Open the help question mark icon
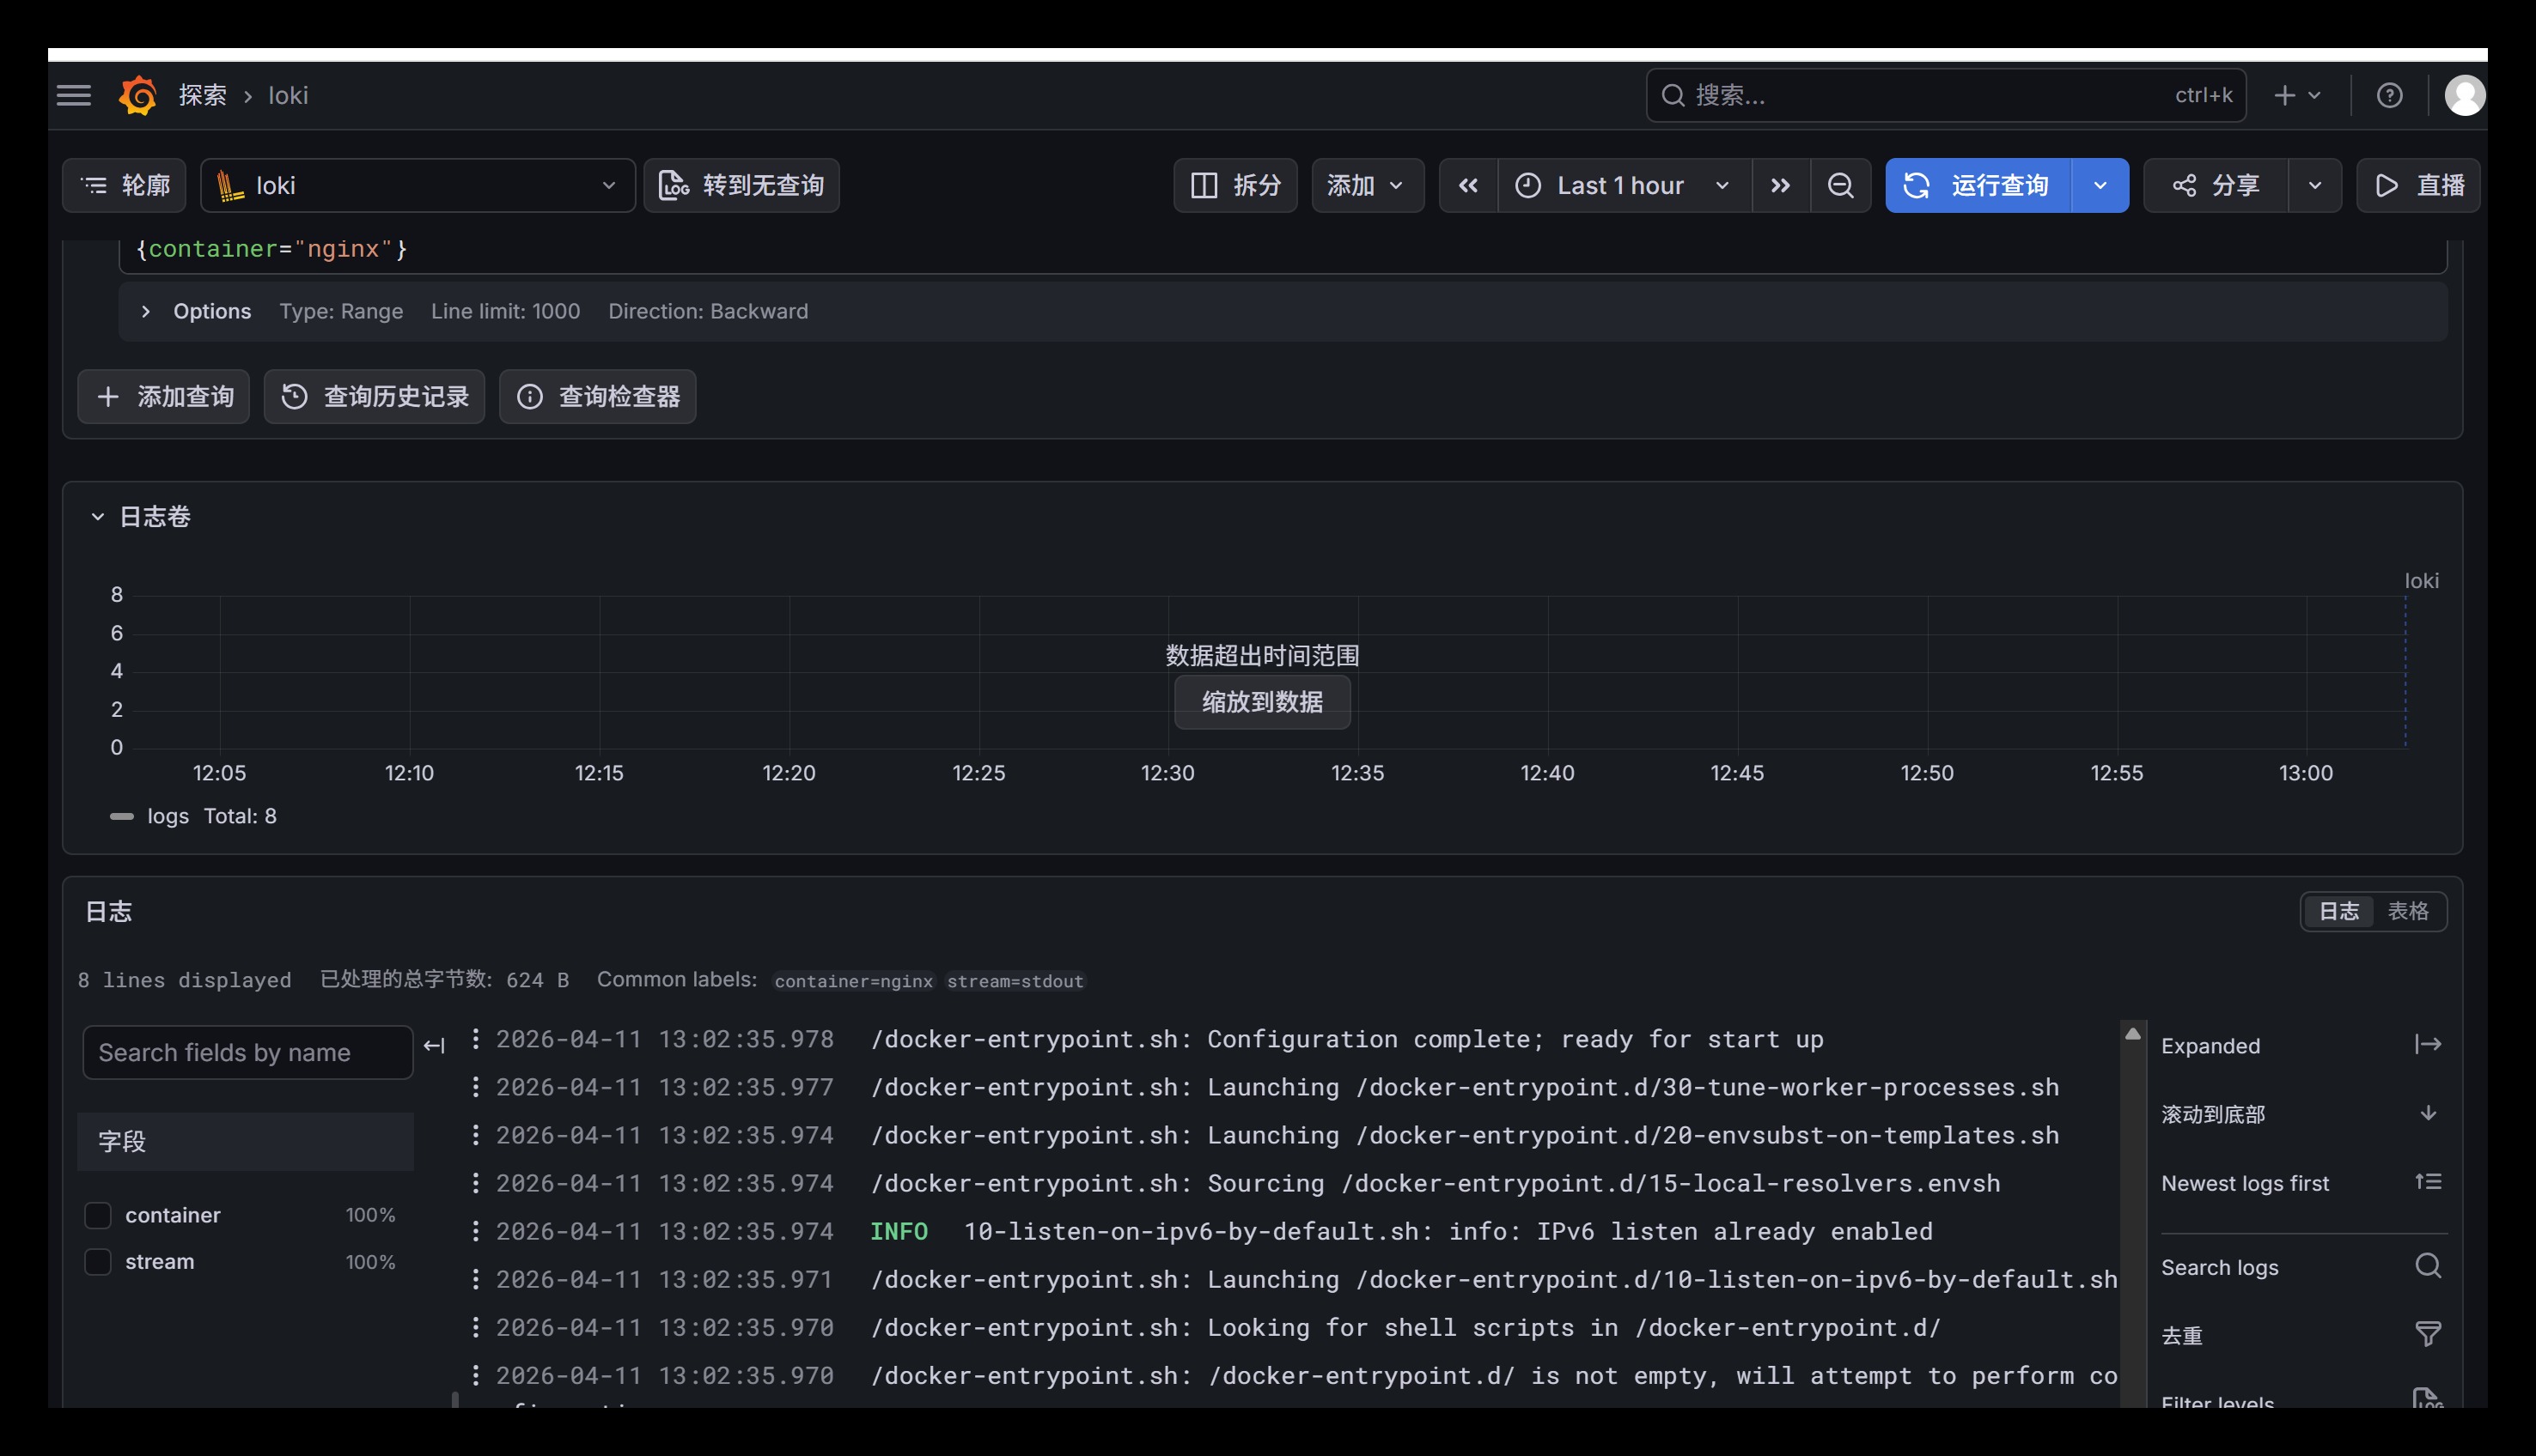 point(2389,95)
